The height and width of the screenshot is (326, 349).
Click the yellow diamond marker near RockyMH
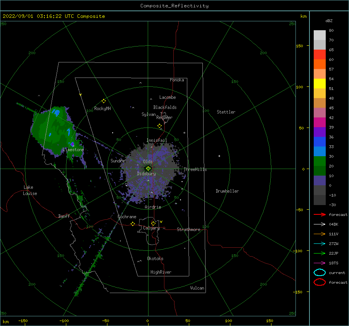(104, 101)
